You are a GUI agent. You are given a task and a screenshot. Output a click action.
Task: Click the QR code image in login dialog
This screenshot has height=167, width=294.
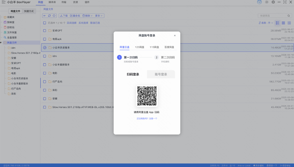click(x=147, y=96)
